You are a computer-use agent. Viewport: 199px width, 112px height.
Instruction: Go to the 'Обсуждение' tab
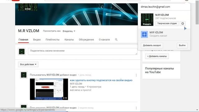[x=86, y=40]
